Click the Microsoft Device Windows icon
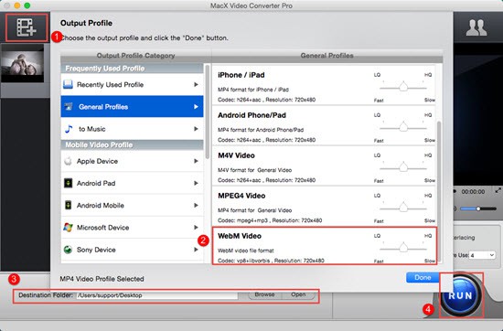Screen dimensions: 503x331 [x=68, y=228]
